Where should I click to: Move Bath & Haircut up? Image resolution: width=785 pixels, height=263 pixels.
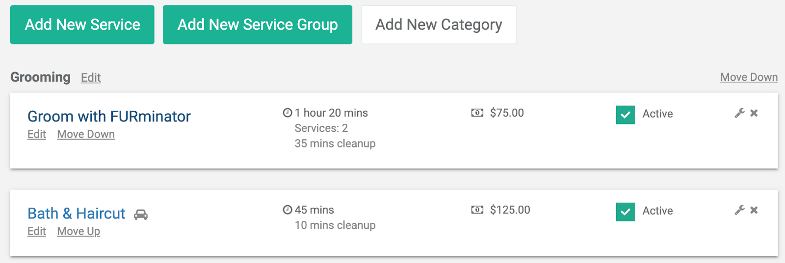(78, 231)
